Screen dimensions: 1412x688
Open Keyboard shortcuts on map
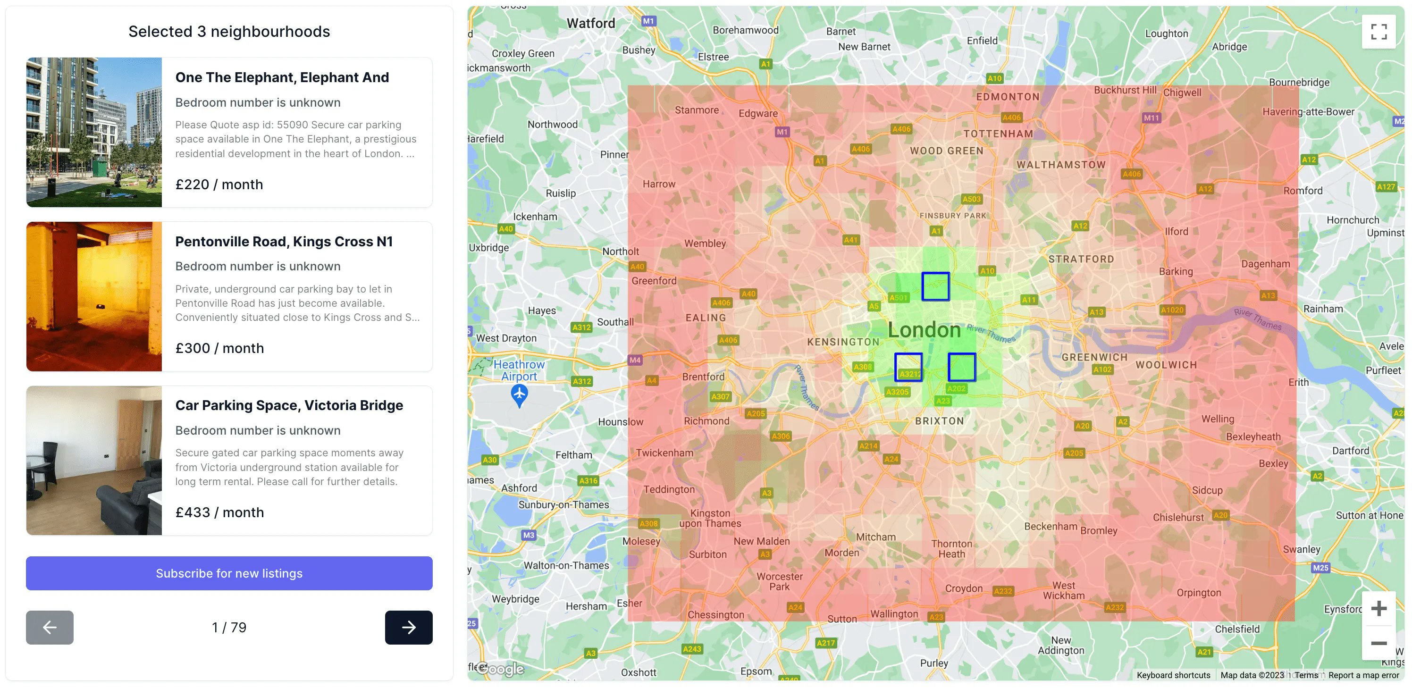tap(1173, 675)
